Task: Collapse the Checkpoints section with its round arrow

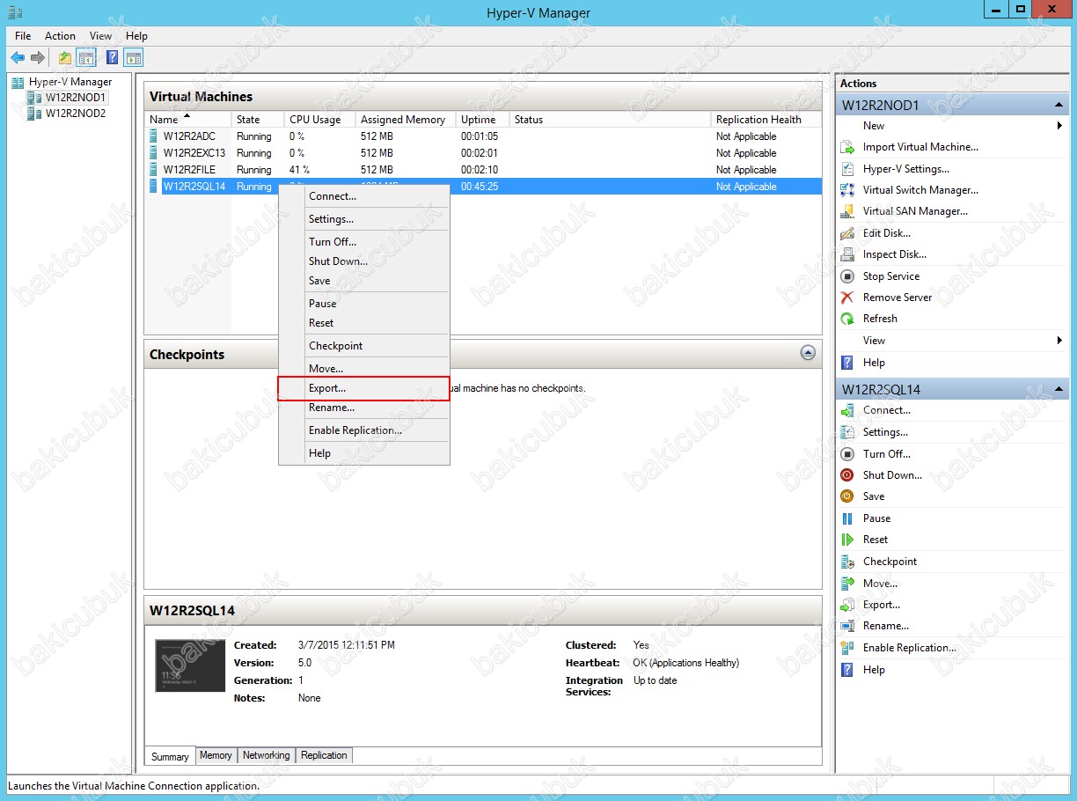Action: (x=808, y=353)
